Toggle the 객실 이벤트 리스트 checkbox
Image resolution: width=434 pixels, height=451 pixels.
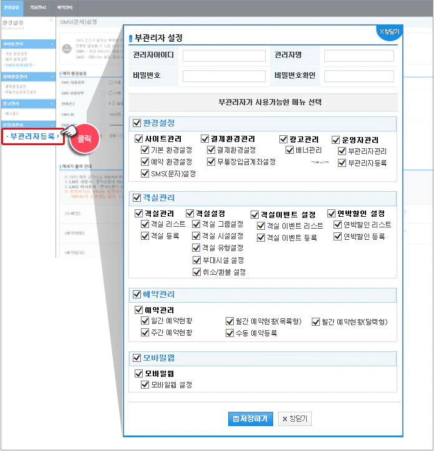coord(261,225)
